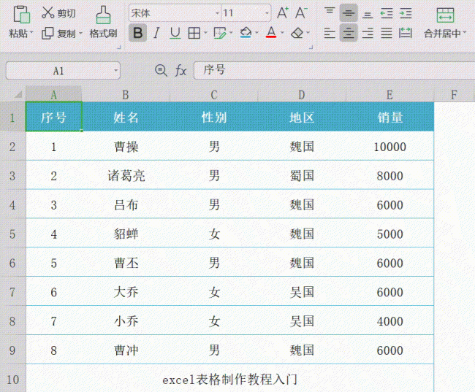Toggle Underline formatting
The height and width of the screenshot is (392, 475).
coord(175,33)
